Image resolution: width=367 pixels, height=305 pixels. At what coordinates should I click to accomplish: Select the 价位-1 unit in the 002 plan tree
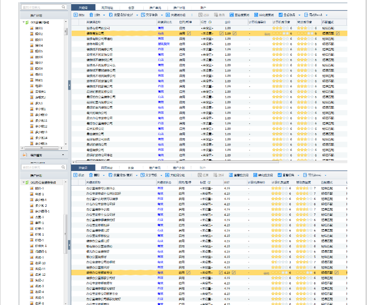[37, 240]
